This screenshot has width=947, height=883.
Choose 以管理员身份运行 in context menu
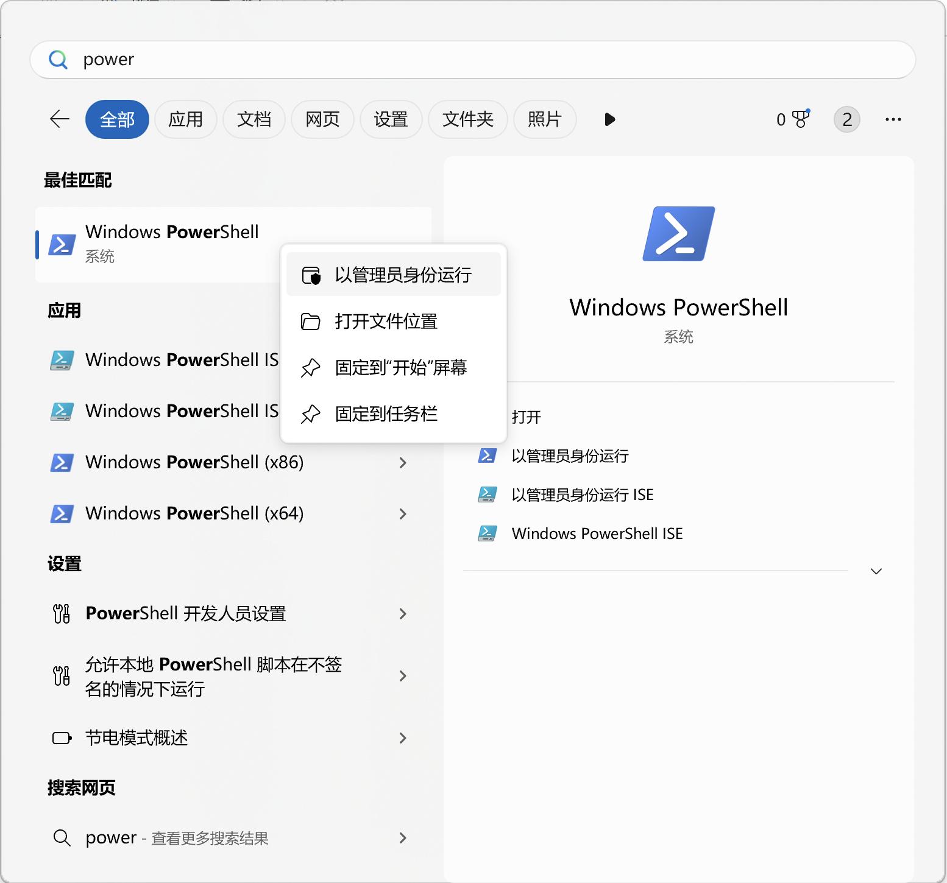(394, 275)
